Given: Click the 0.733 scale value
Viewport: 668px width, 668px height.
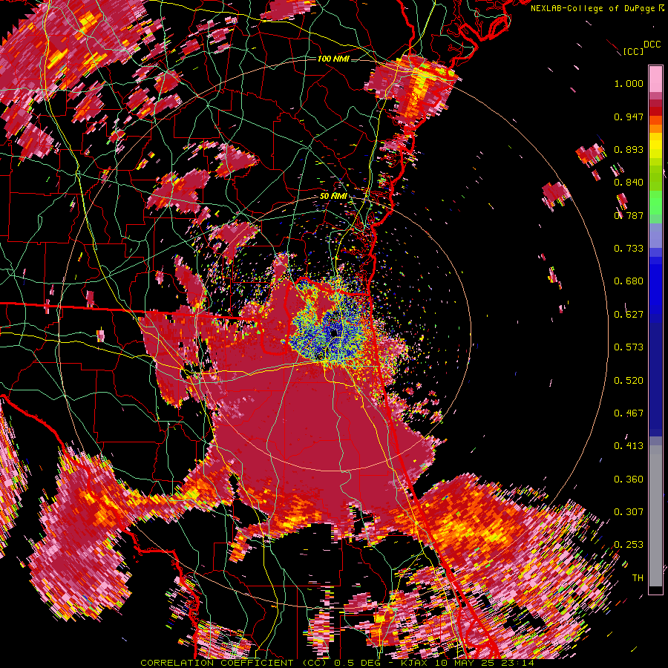Looking at the screenshot, I should pyautogui.click(x=629, y=249).
